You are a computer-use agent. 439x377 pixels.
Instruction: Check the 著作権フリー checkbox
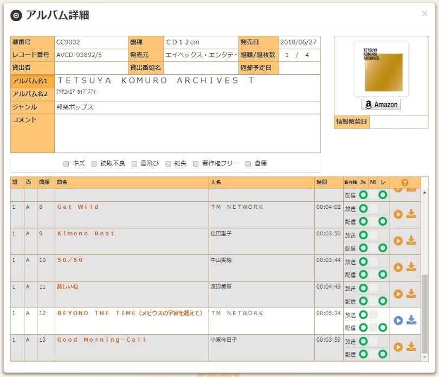click(196, 164)
